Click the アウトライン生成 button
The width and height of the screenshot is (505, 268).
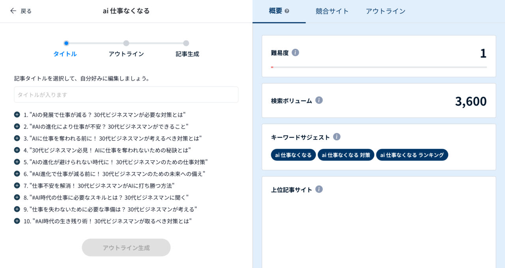pos(126,247)
